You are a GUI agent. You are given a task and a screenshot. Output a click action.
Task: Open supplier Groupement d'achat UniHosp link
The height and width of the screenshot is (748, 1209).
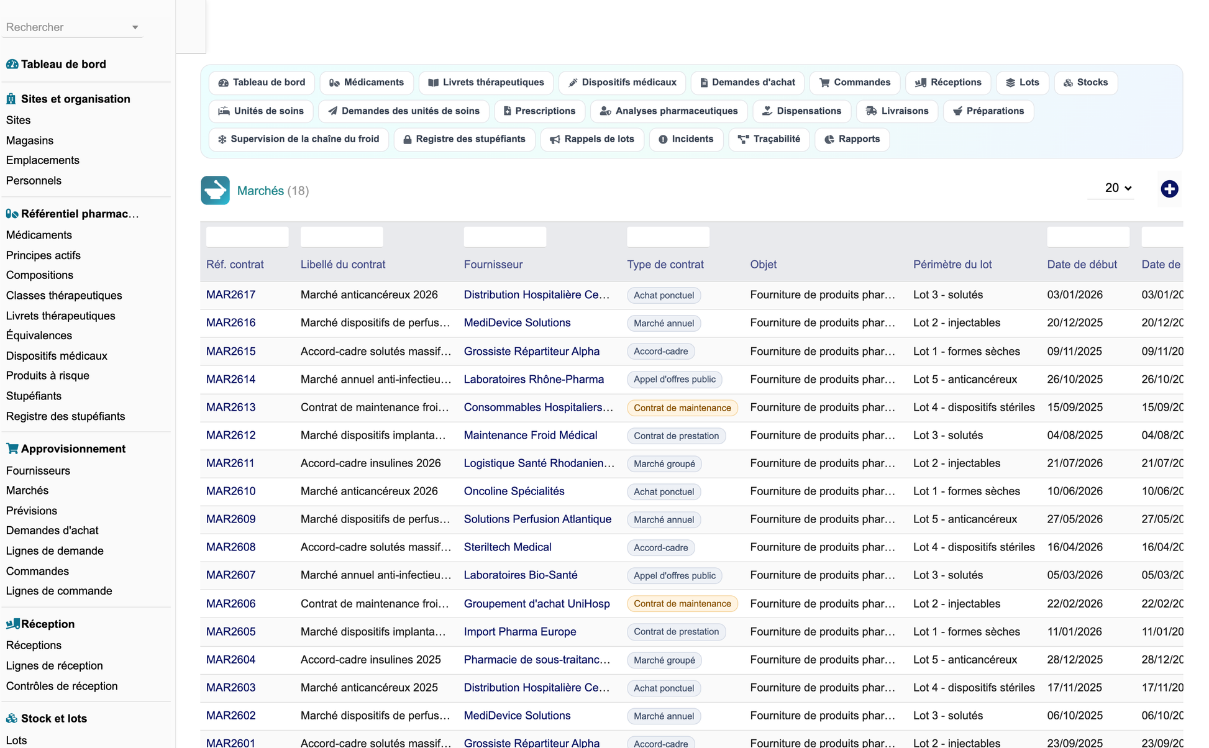coord(537,604)
